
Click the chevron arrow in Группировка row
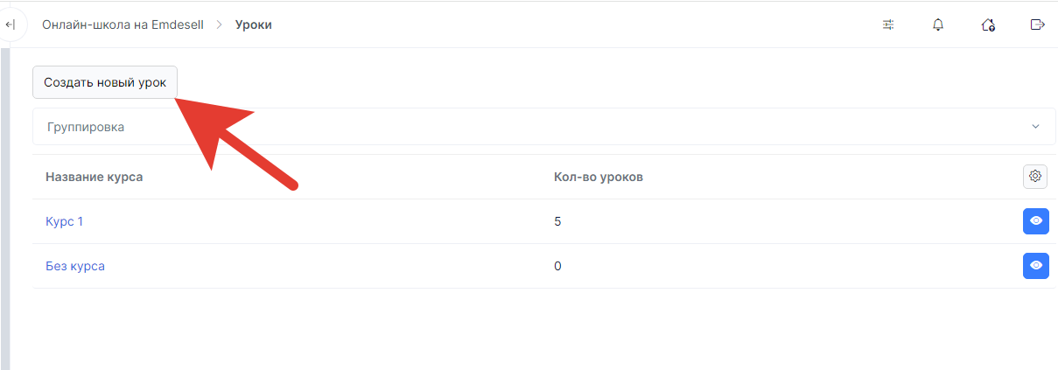point(1035,127)
